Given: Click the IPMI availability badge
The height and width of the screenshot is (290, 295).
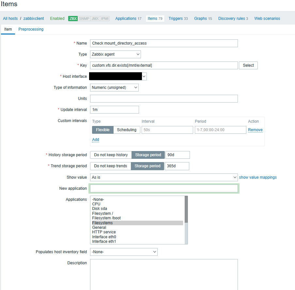Looking at the screenshot, I should pyautogui.click(x=105, y=19).
